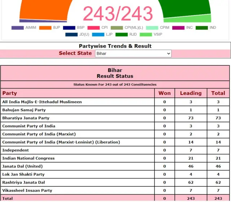Select Communist Party (Marxist-Leninist) (Liberation) name

[x=61, y=142]
